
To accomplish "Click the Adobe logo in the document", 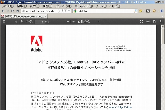I will tap(37, 44).
